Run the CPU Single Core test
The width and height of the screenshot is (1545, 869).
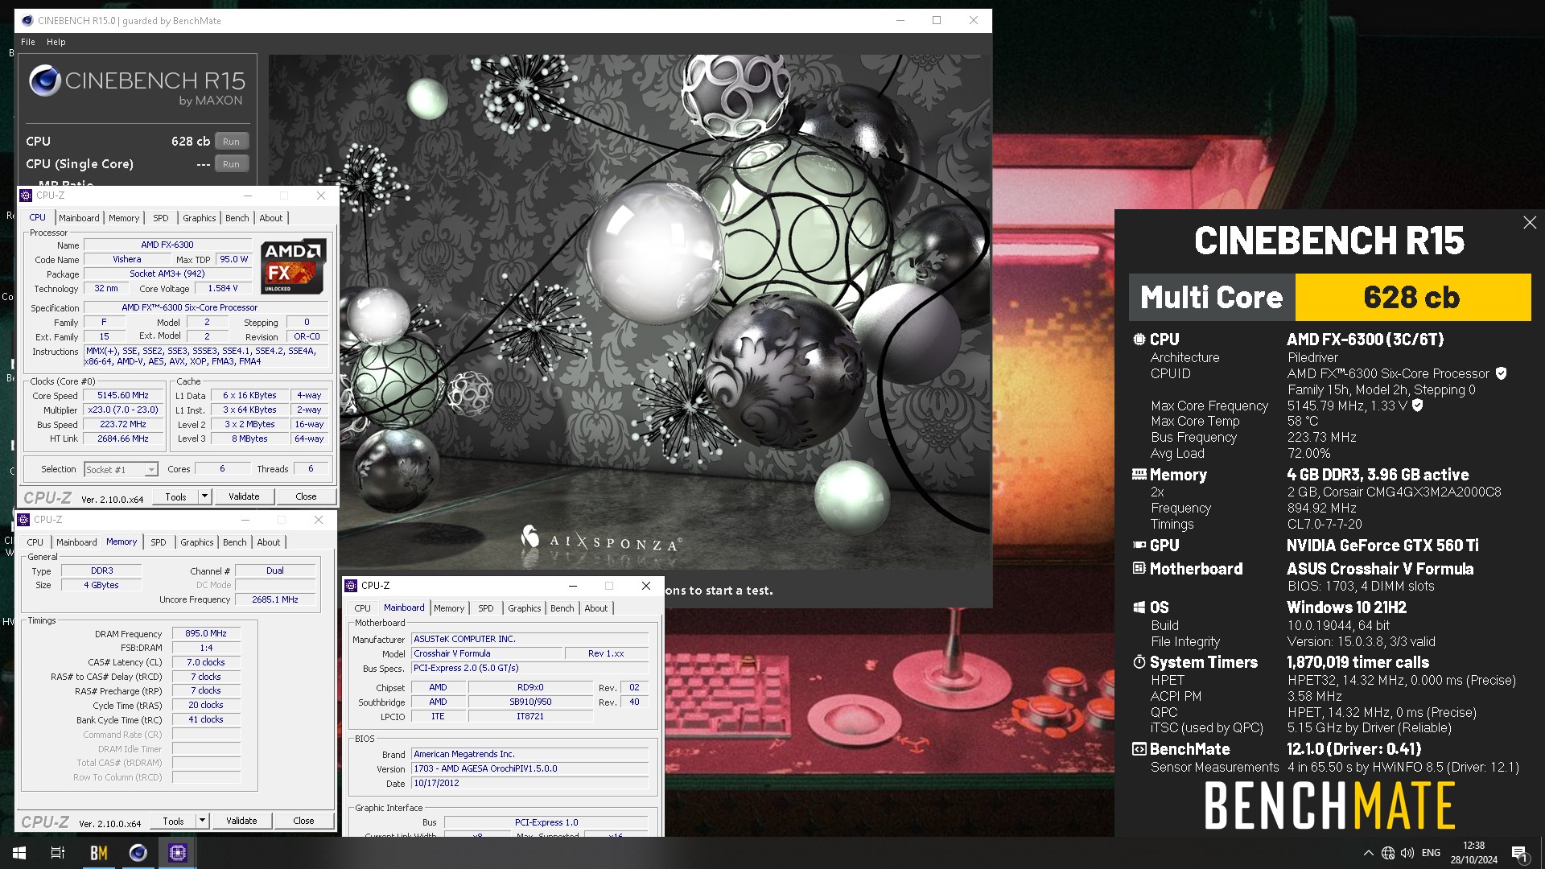pyautogui.click(x=231, y=164)
